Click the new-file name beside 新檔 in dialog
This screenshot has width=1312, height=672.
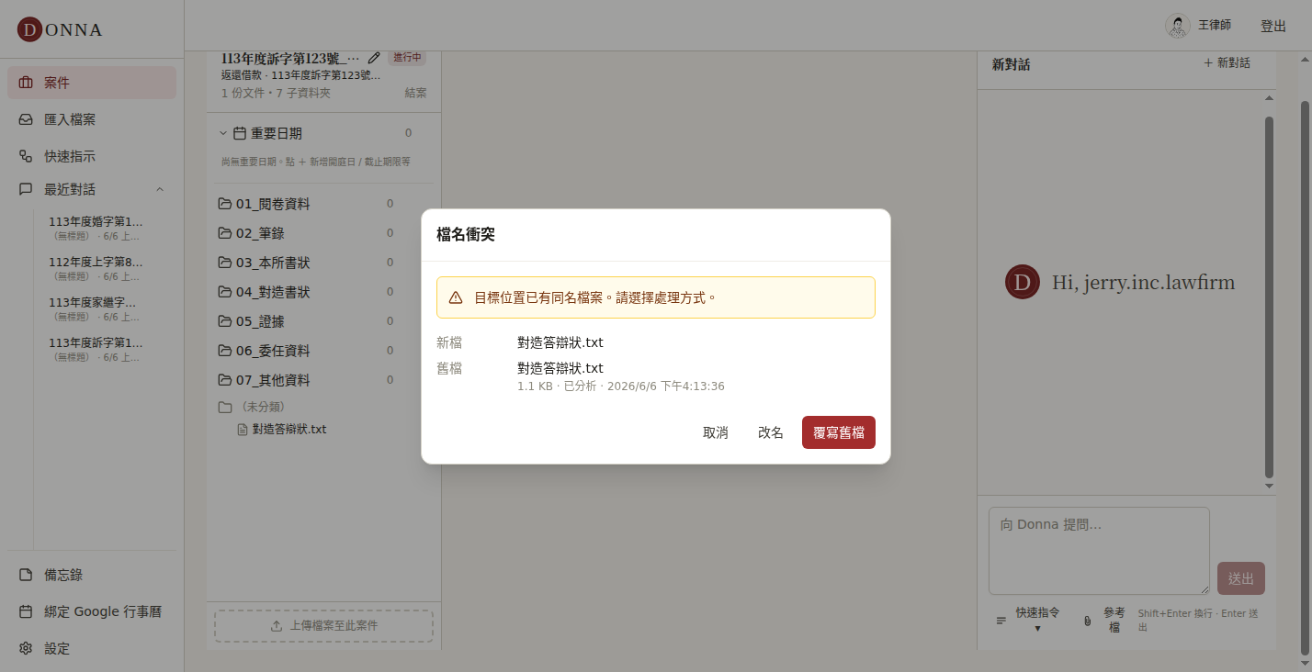click(x=560, y=342)
